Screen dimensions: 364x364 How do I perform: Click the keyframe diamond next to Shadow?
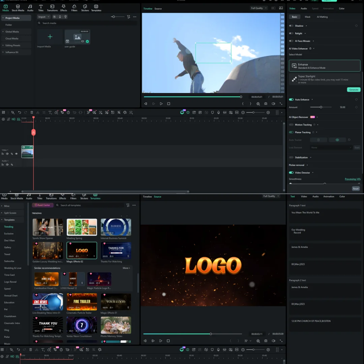356,26
